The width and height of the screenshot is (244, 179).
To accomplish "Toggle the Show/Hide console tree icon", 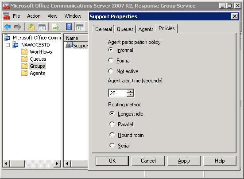I will [x=42, y=27].
